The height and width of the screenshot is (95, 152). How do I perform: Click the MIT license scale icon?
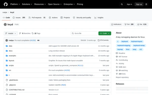click(117, 56)
